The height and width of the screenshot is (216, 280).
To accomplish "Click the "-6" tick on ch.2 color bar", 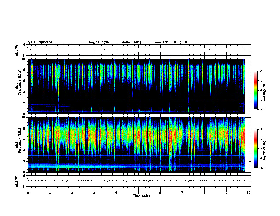I will [x=261, y=130].
